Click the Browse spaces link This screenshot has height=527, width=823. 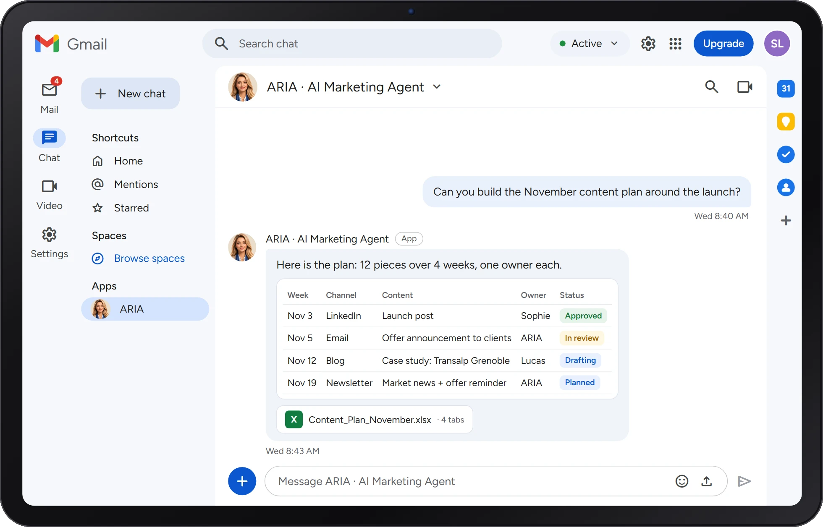(x=149, y=258)
